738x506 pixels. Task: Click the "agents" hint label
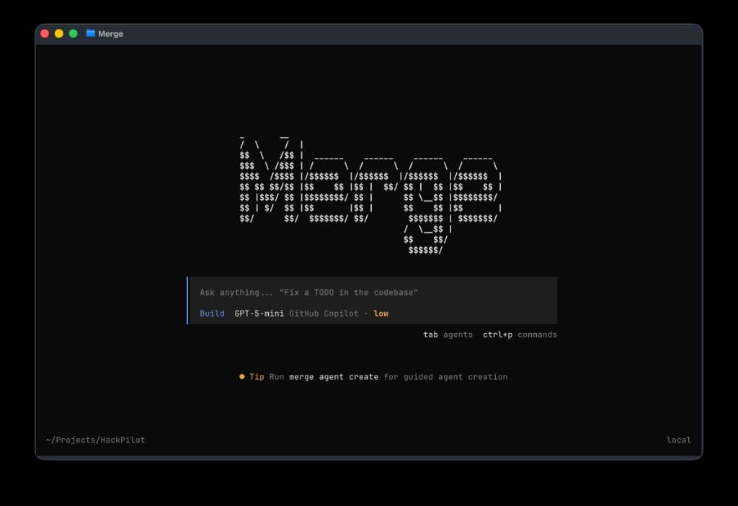458,334
